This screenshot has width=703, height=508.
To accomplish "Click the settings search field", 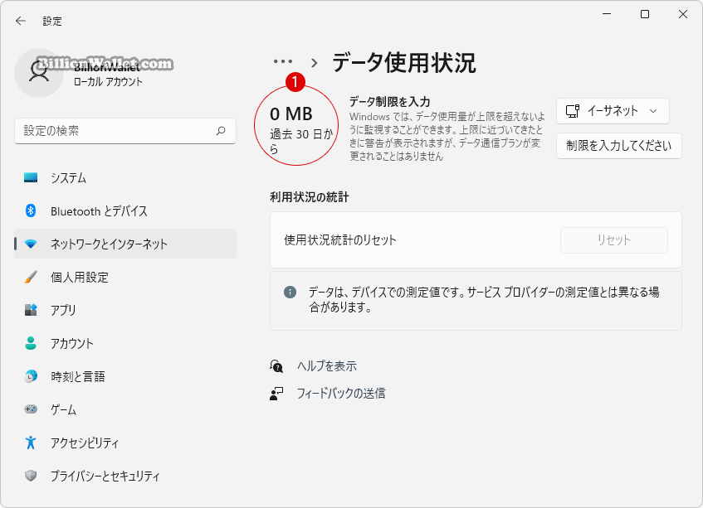I will tap(125, 131).
